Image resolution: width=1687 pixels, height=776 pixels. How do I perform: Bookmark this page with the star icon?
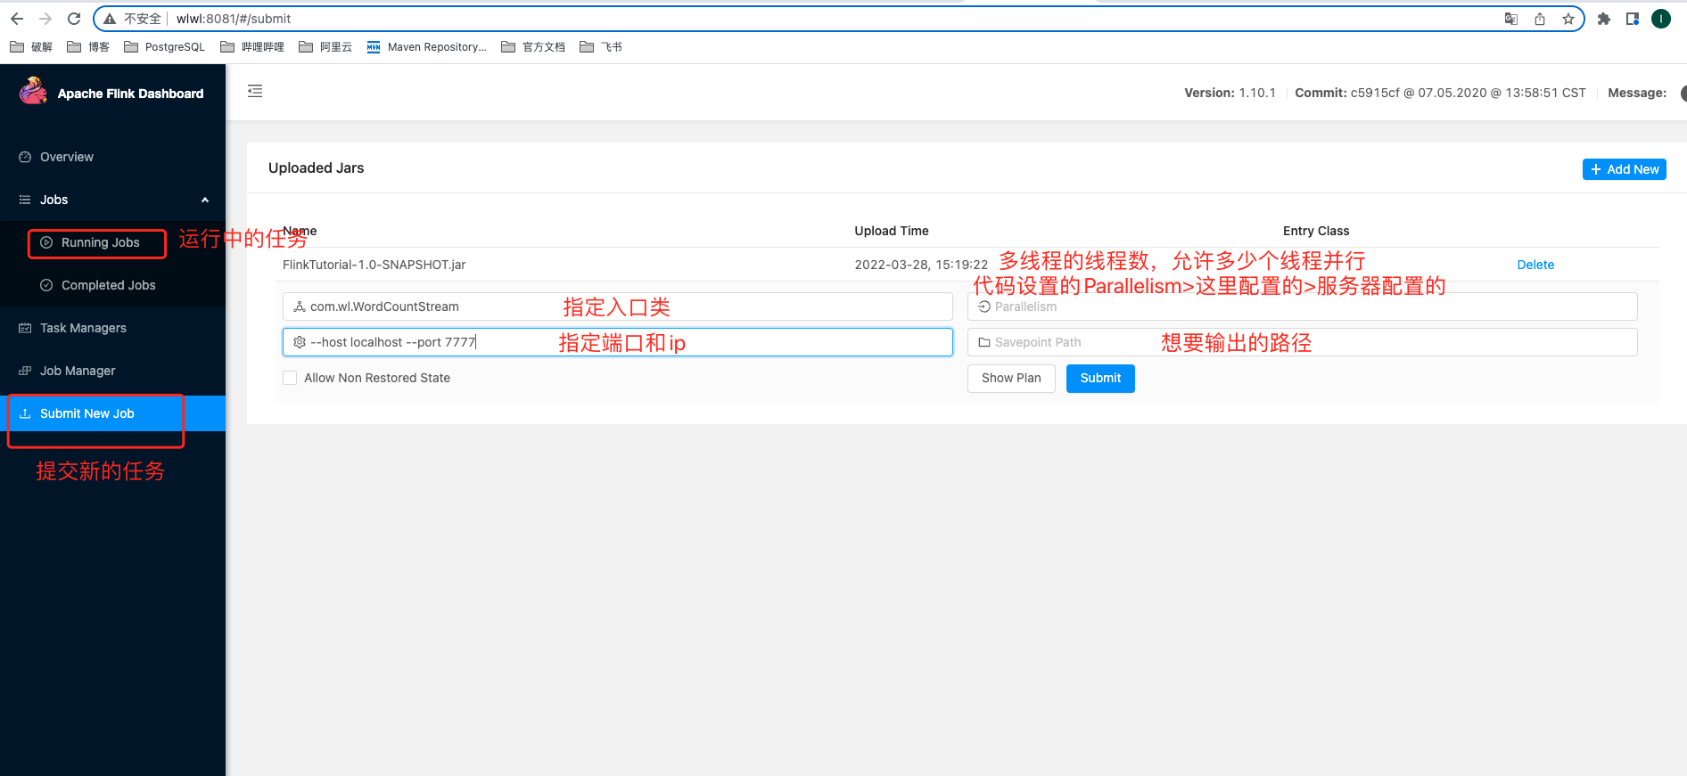1568,19
